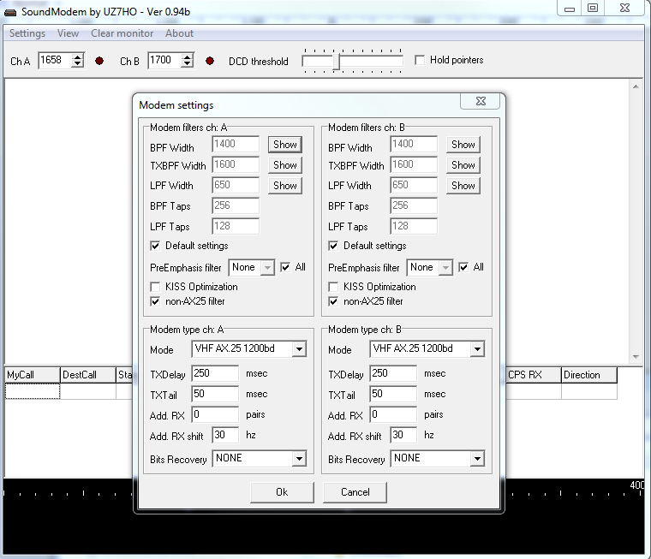651x559 pixels.
Task: Decrease Ch A frequency with down arrow
Action: [78, 64]
